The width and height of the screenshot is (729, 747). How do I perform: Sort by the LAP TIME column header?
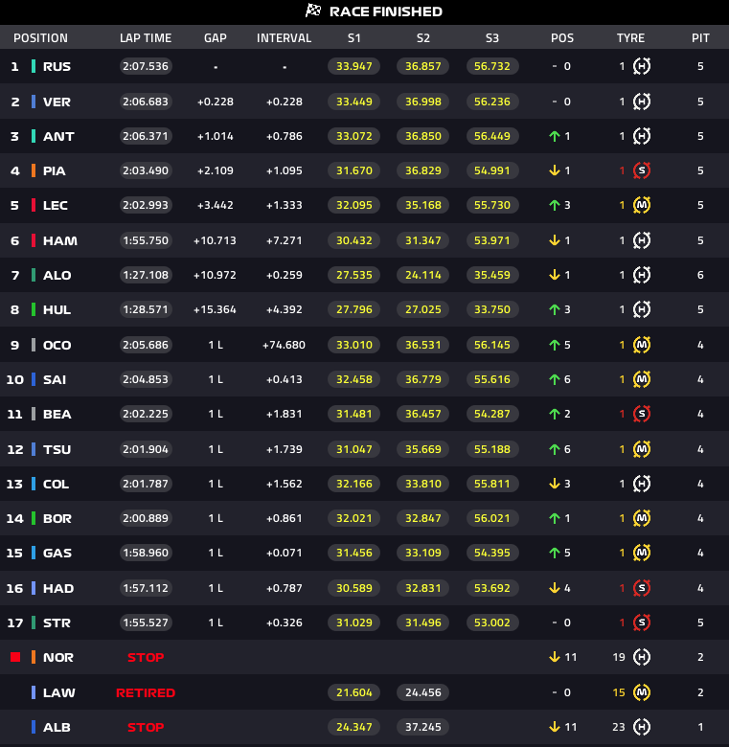(x=146, y=38)
